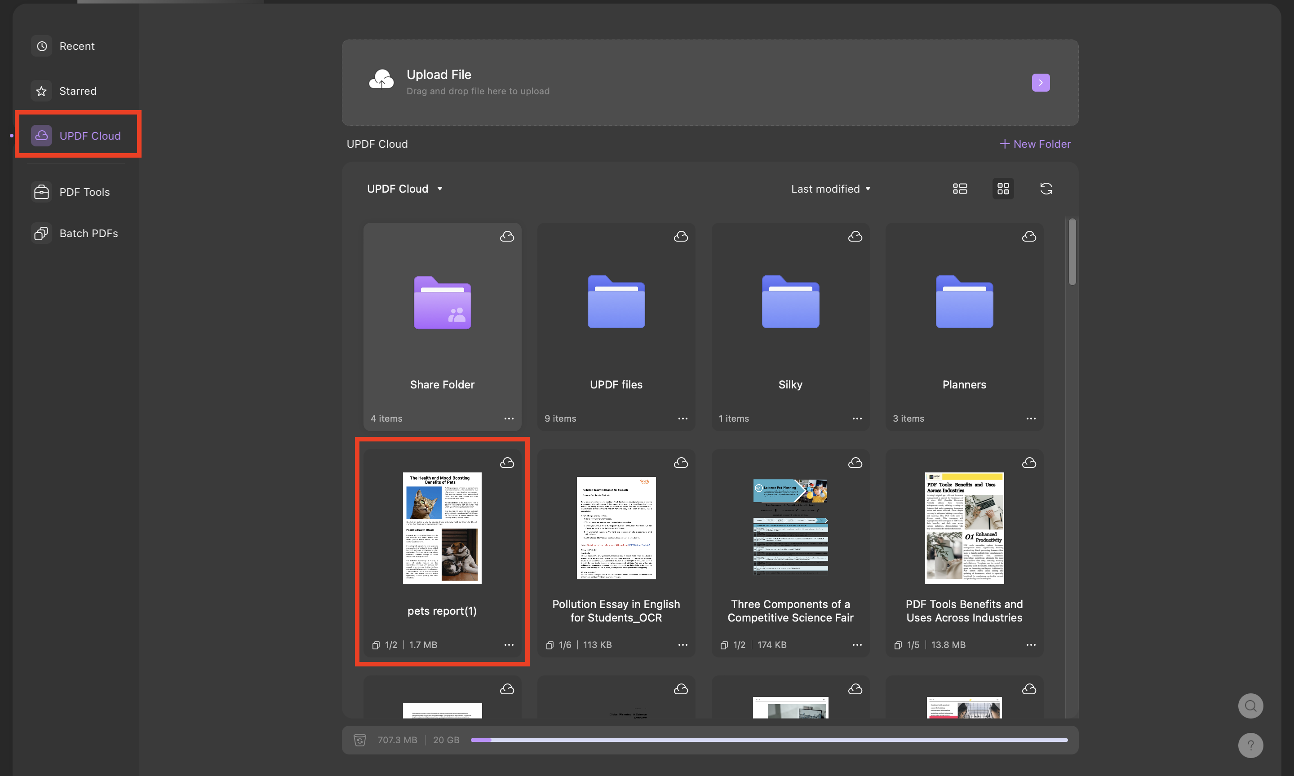Select the Starred sidebar icon
The image size is (1294, 776).
point(41,90)
